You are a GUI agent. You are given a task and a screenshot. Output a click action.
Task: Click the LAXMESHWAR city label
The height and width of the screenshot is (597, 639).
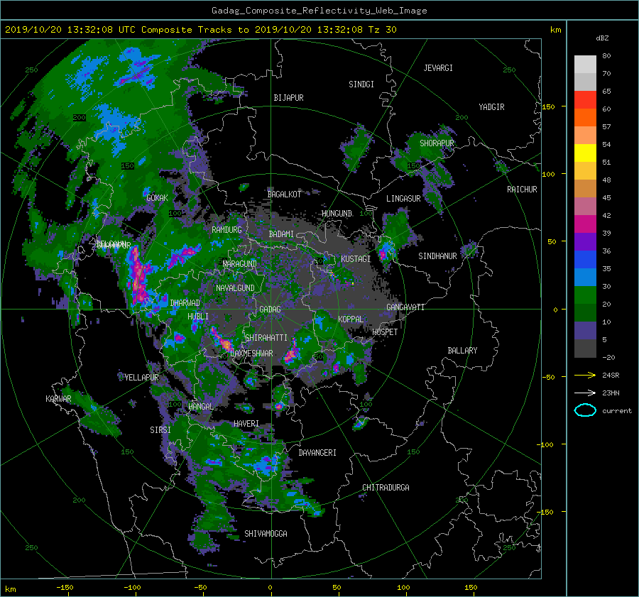(251, 354)
